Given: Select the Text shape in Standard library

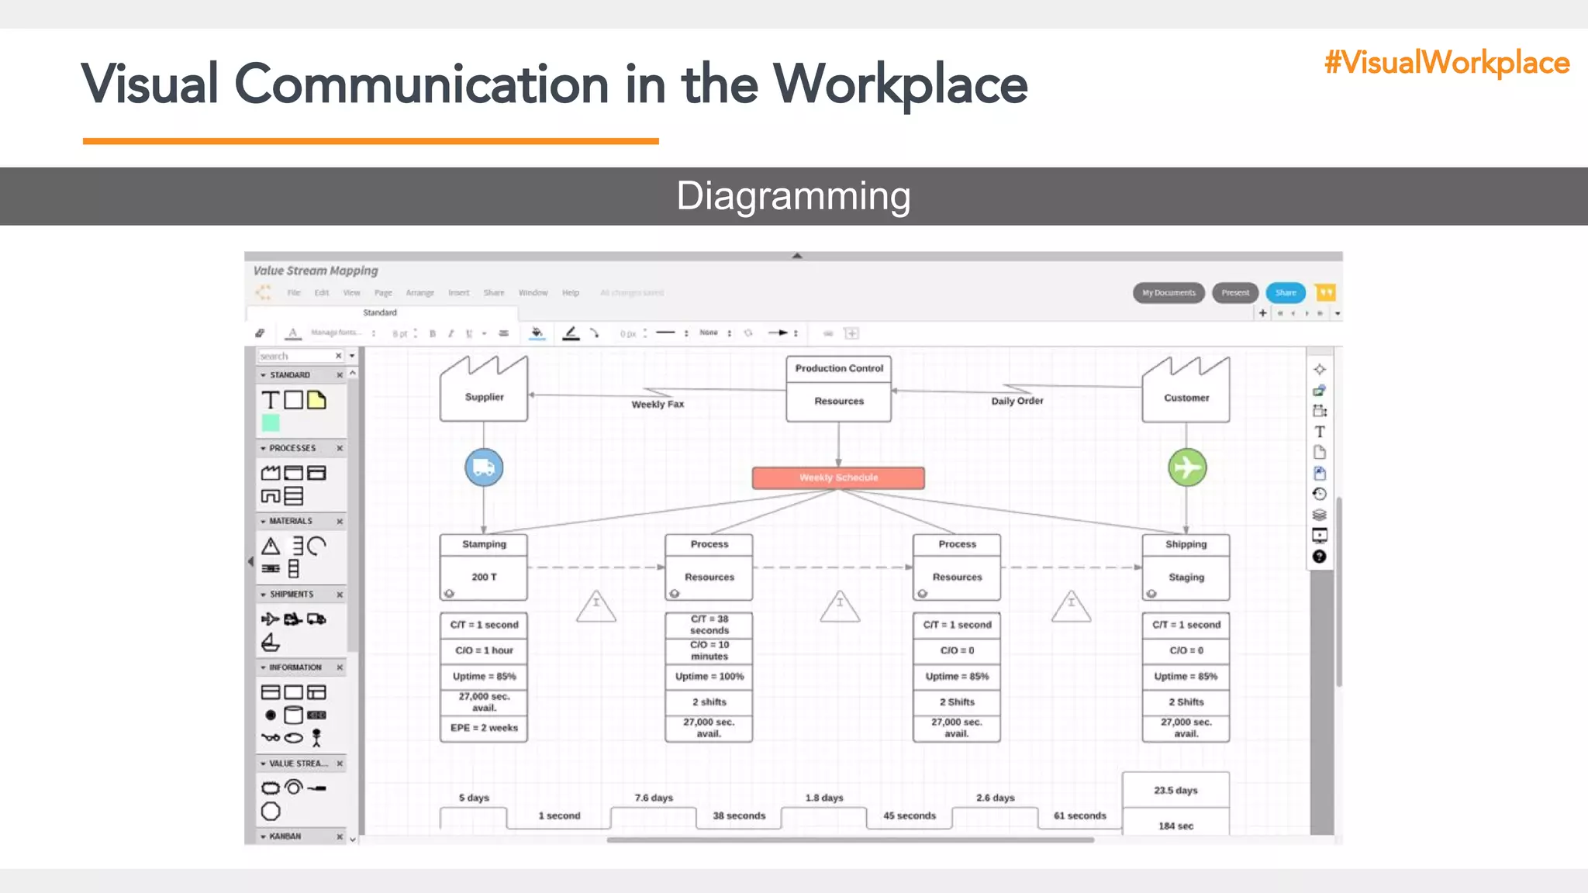Looking at the screenshot, I should tap(270, 400).
